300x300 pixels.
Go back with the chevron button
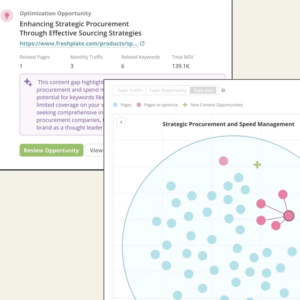[121, 122]
